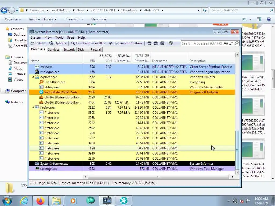Image resolution: width=275 pixels, height=206 pixels.
Task: Open the Tools menu
Action: [x=59, y=38]
